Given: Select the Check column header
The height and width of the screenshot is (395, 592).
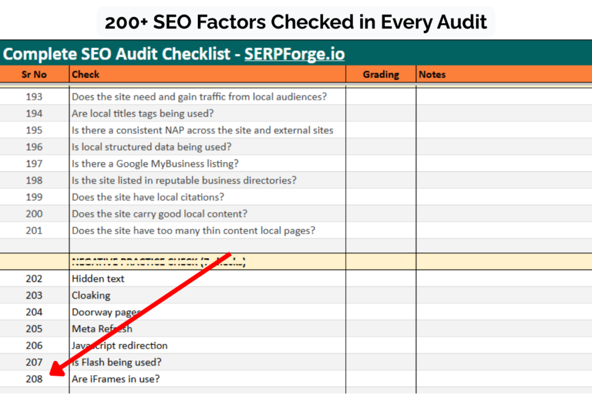Looking at the screenshot, I should [85, 74].
